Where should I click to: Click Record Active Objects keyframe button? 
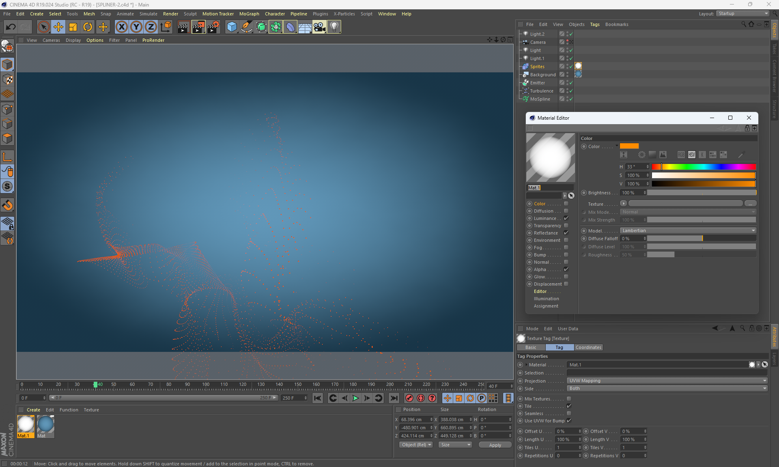pyautogui.click(x=409, y=398)
